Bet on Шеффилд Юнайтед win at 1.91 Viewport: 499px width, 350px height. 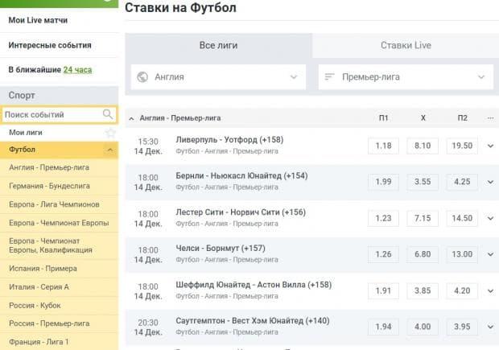click(x=383, y=290)
